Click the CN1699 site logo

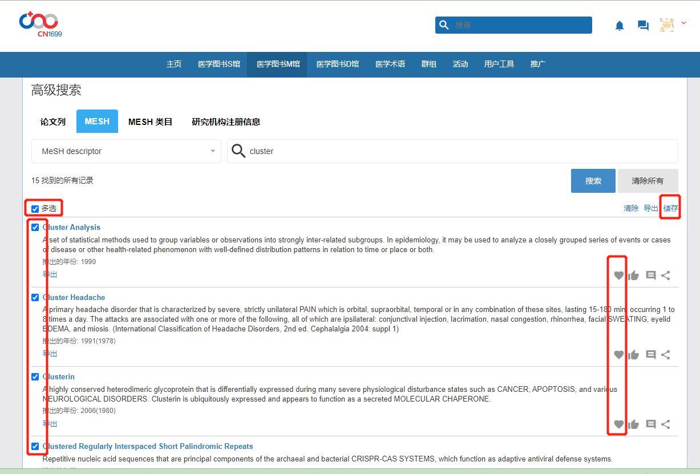click(x=40, y=25)
